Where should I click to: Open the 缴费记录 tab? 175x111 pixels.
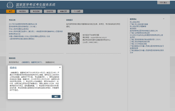(x=64, y=11)
